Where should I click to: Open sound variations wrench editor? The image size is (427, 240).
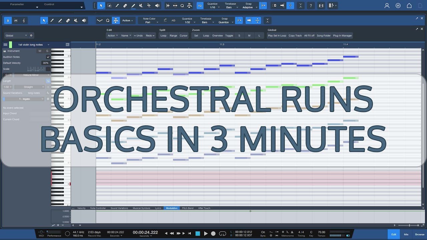tap(48, 93)
